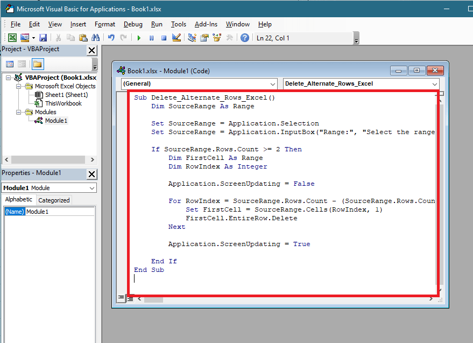This screenshot has height=343, width=473.
Task: Minimize the Module1 code window
Action: 399,71
